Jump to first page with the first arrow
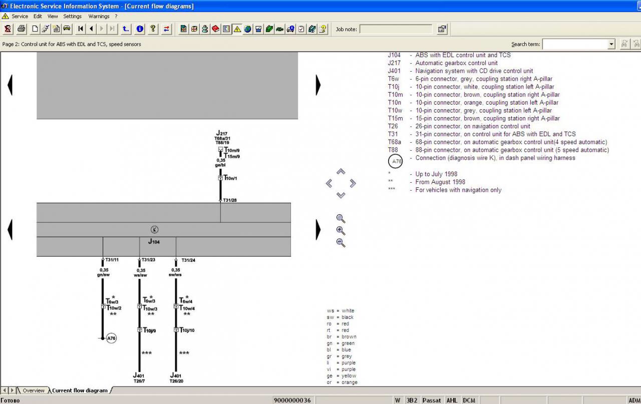The width and height of the screenshot is (641, 404). 81,29
